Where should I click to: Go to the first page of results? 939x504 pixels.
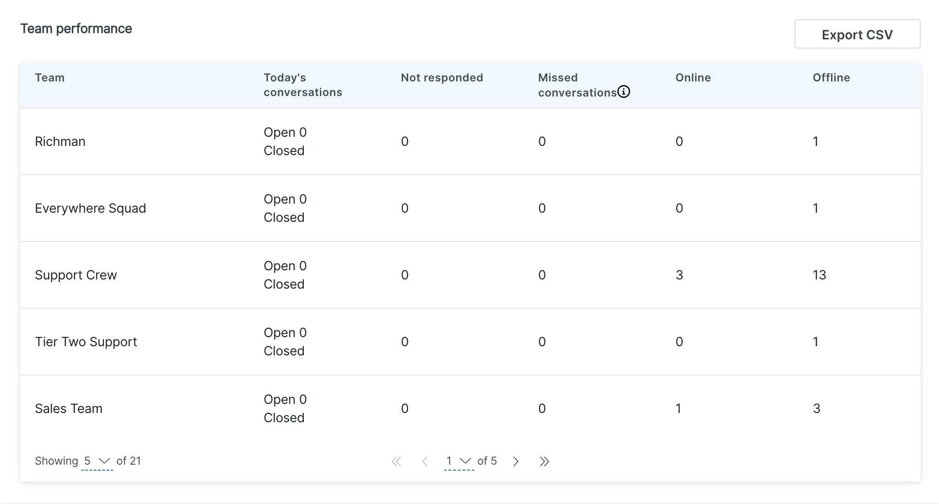396,461
